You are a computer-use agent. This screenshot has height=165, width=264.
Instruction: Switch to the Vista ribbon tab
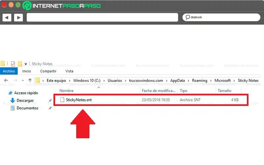pos(69,71)
